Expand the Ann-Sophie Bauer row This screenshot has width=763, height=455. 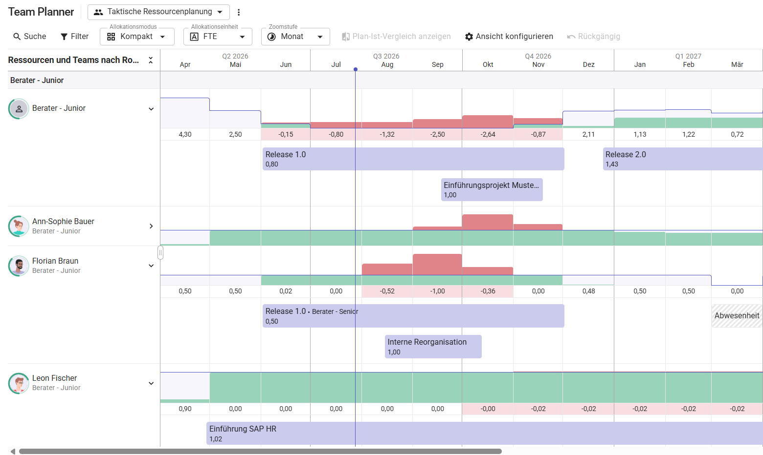click(151, 226)
